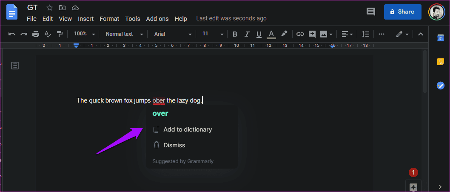Select the paint format tool
The height and width of the screenshot is (192, 450).
coord(60,34)
